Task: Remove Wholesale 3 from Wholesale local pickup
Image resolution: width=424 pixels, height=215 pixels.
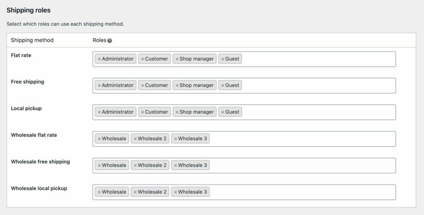Action: tap(176, 192)
